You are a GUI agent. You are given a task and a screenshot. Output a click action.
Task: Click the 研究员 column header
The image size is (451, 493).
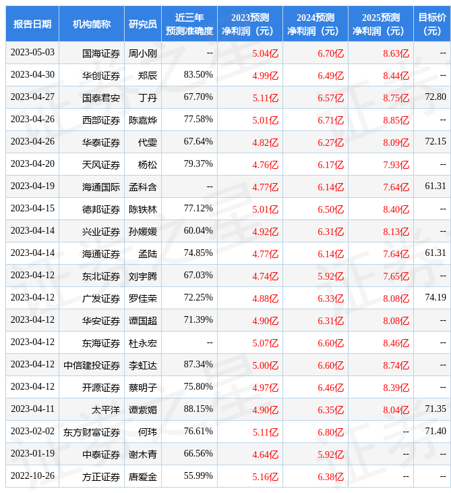click(x=143, y=24)
